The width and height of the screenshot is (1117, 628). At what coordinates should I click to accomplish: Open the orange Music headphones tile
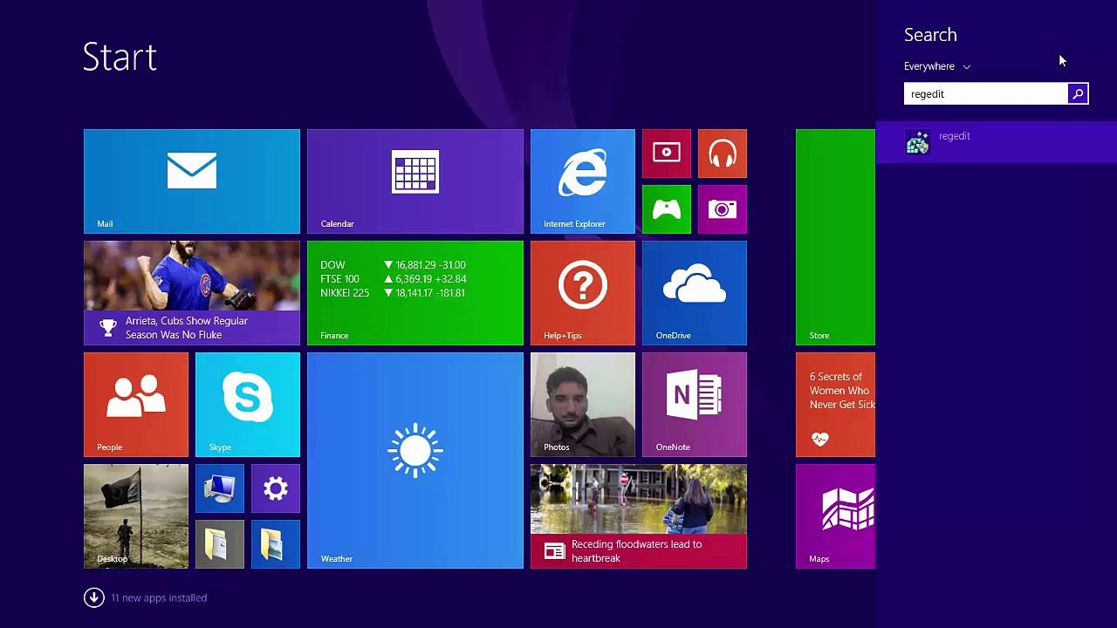point(723,154)
